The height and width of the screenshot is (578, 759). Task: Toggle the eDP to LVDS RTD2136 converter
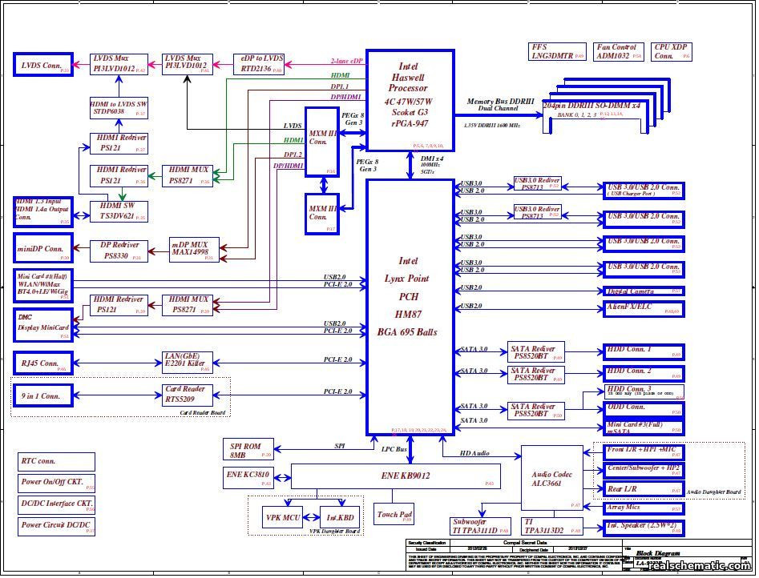point(263,62)
